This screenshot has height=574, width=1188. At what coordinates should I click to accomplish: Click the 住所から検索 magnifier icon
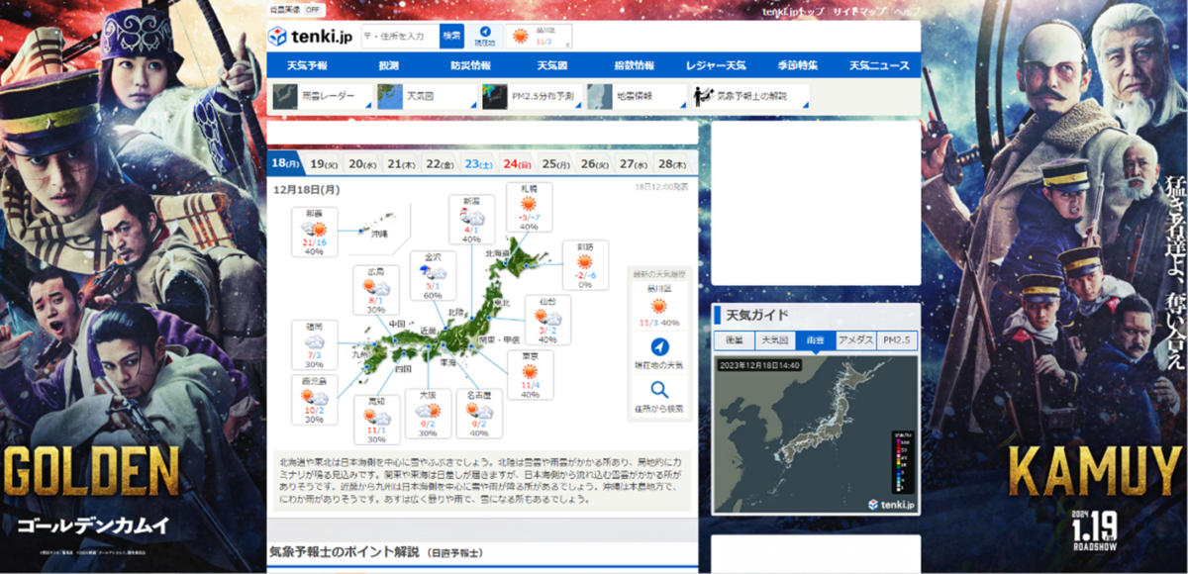[659, 391]
